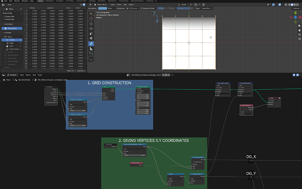Select the Edge domain row

pyautogui.click(x=12, y=43)
